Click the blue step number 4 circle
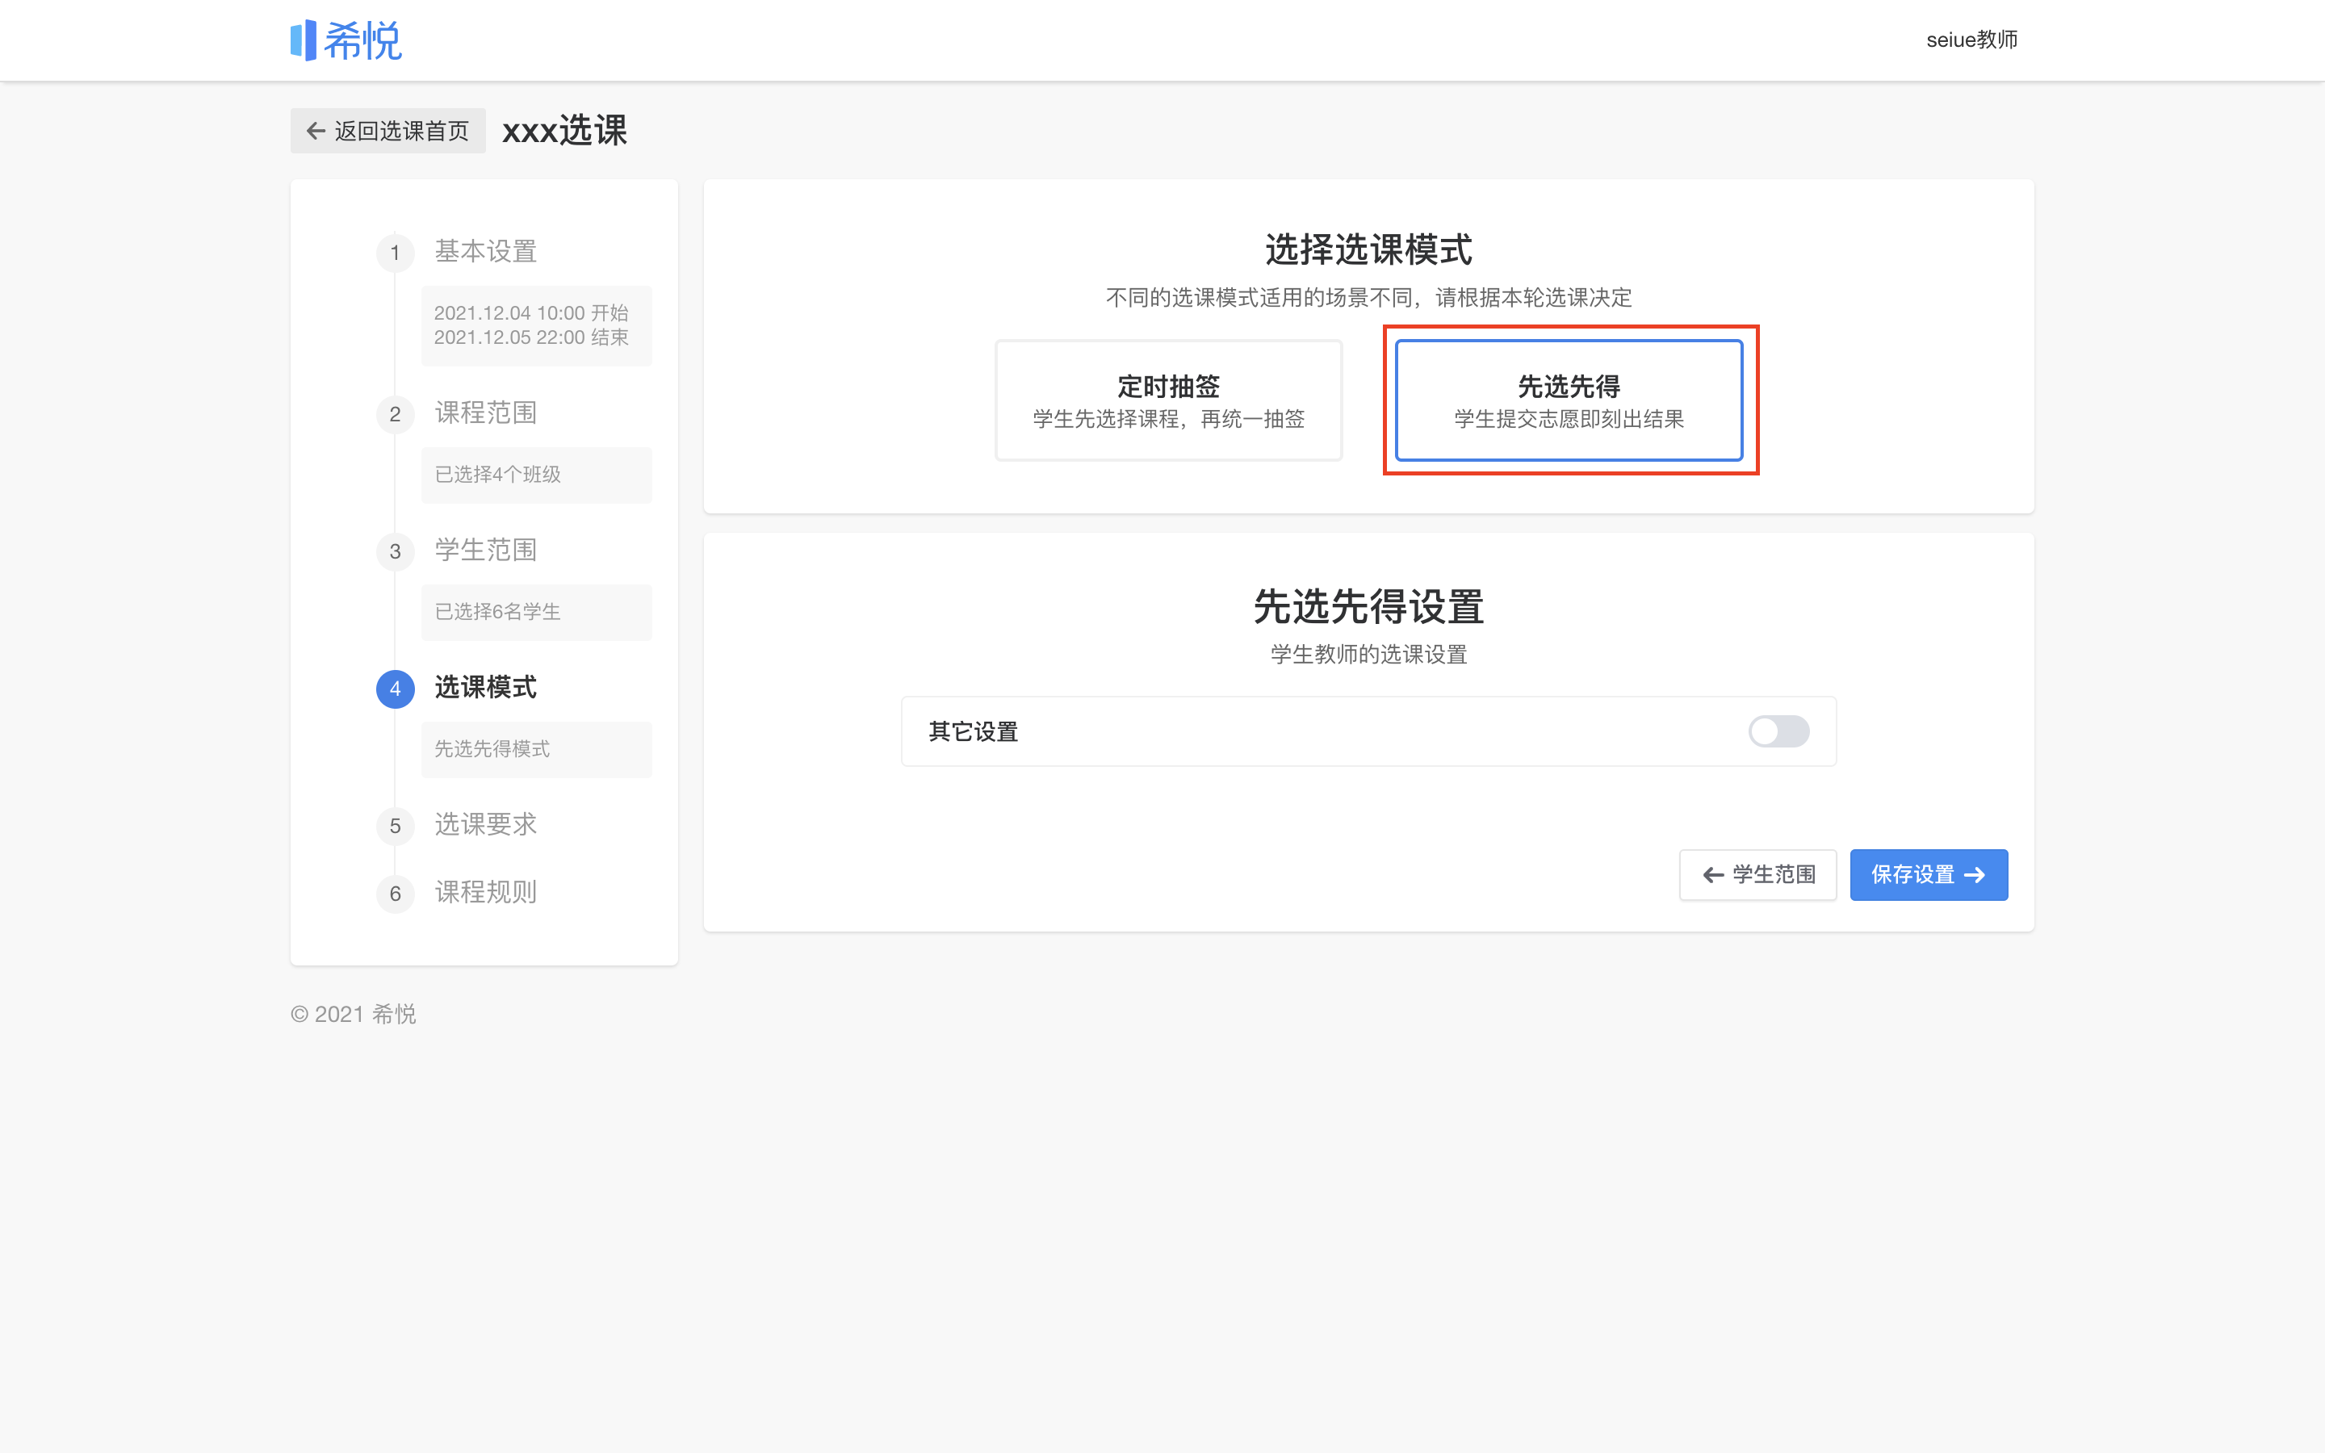 pyautogui.click(x=395, y=689)
